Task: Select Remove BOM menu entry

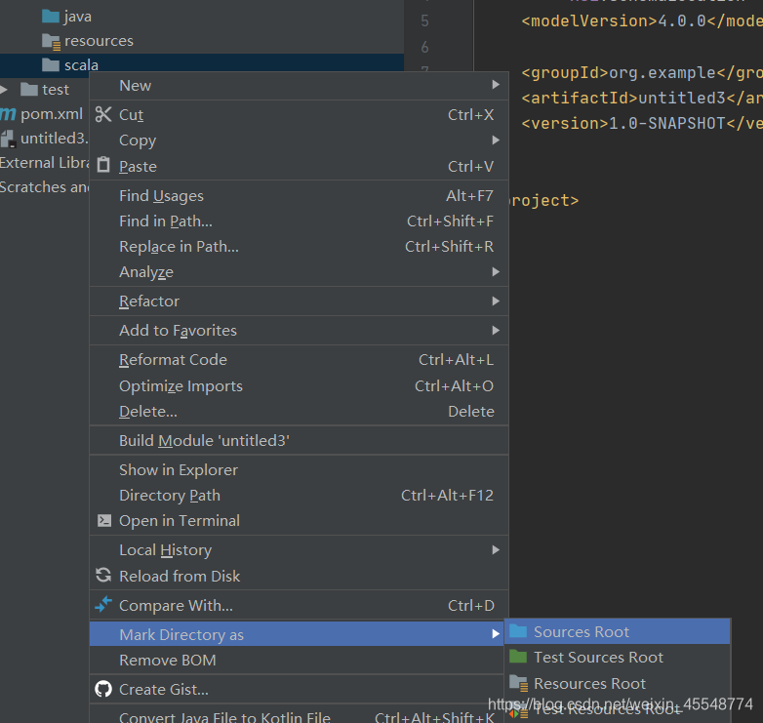Action: (x=297, y=660)
